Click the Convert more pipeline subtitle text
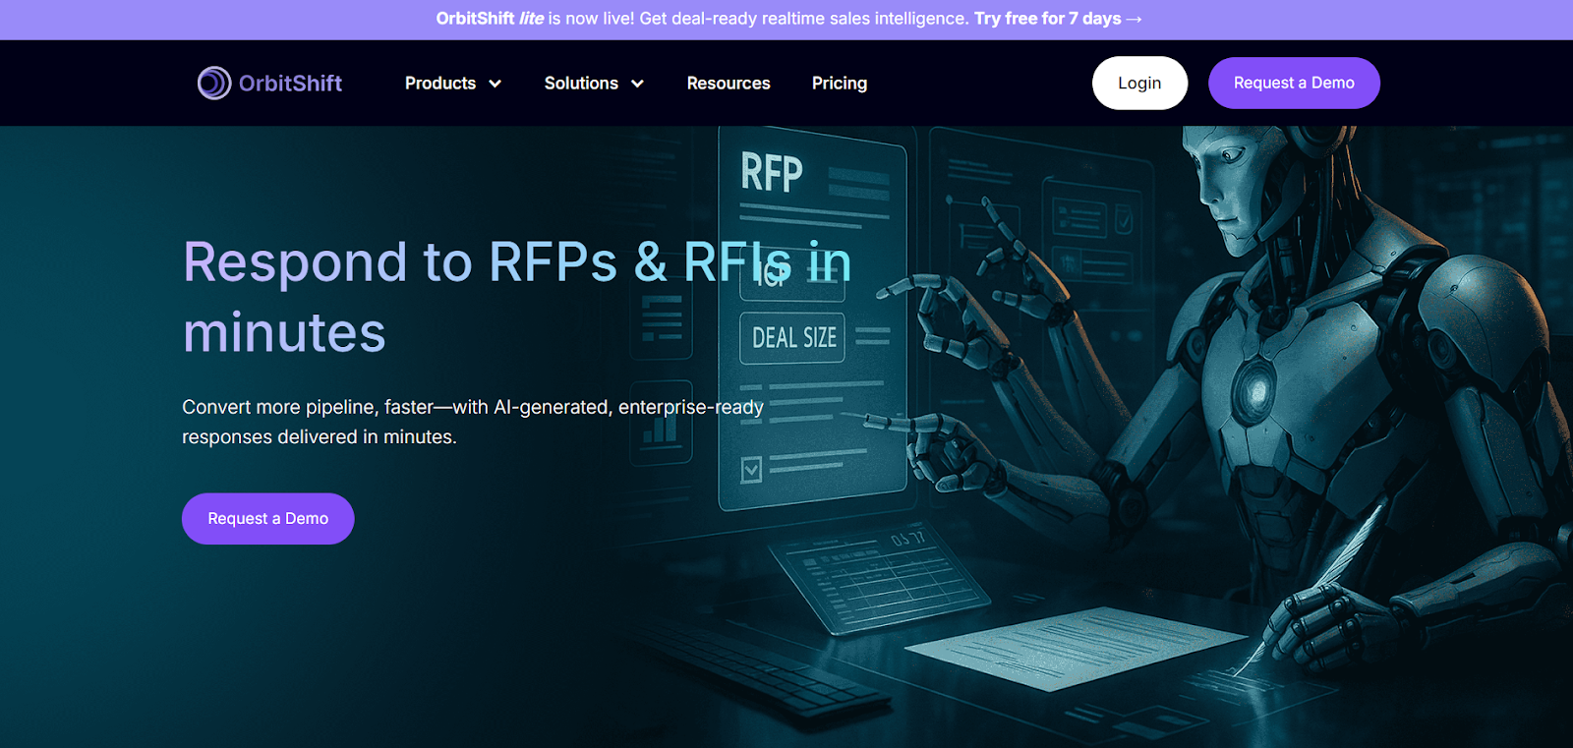 [473, 422]
